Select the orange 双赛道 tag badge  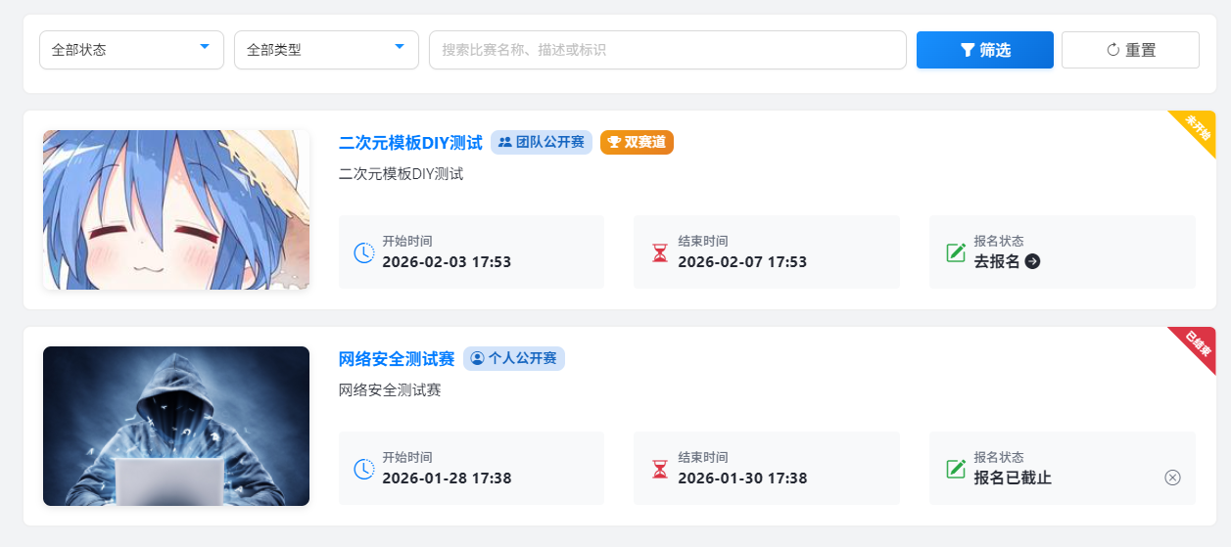point(637,143)
